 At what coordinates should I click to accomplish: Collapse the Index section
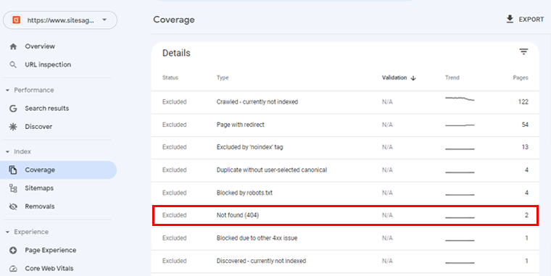pos(7,151)
